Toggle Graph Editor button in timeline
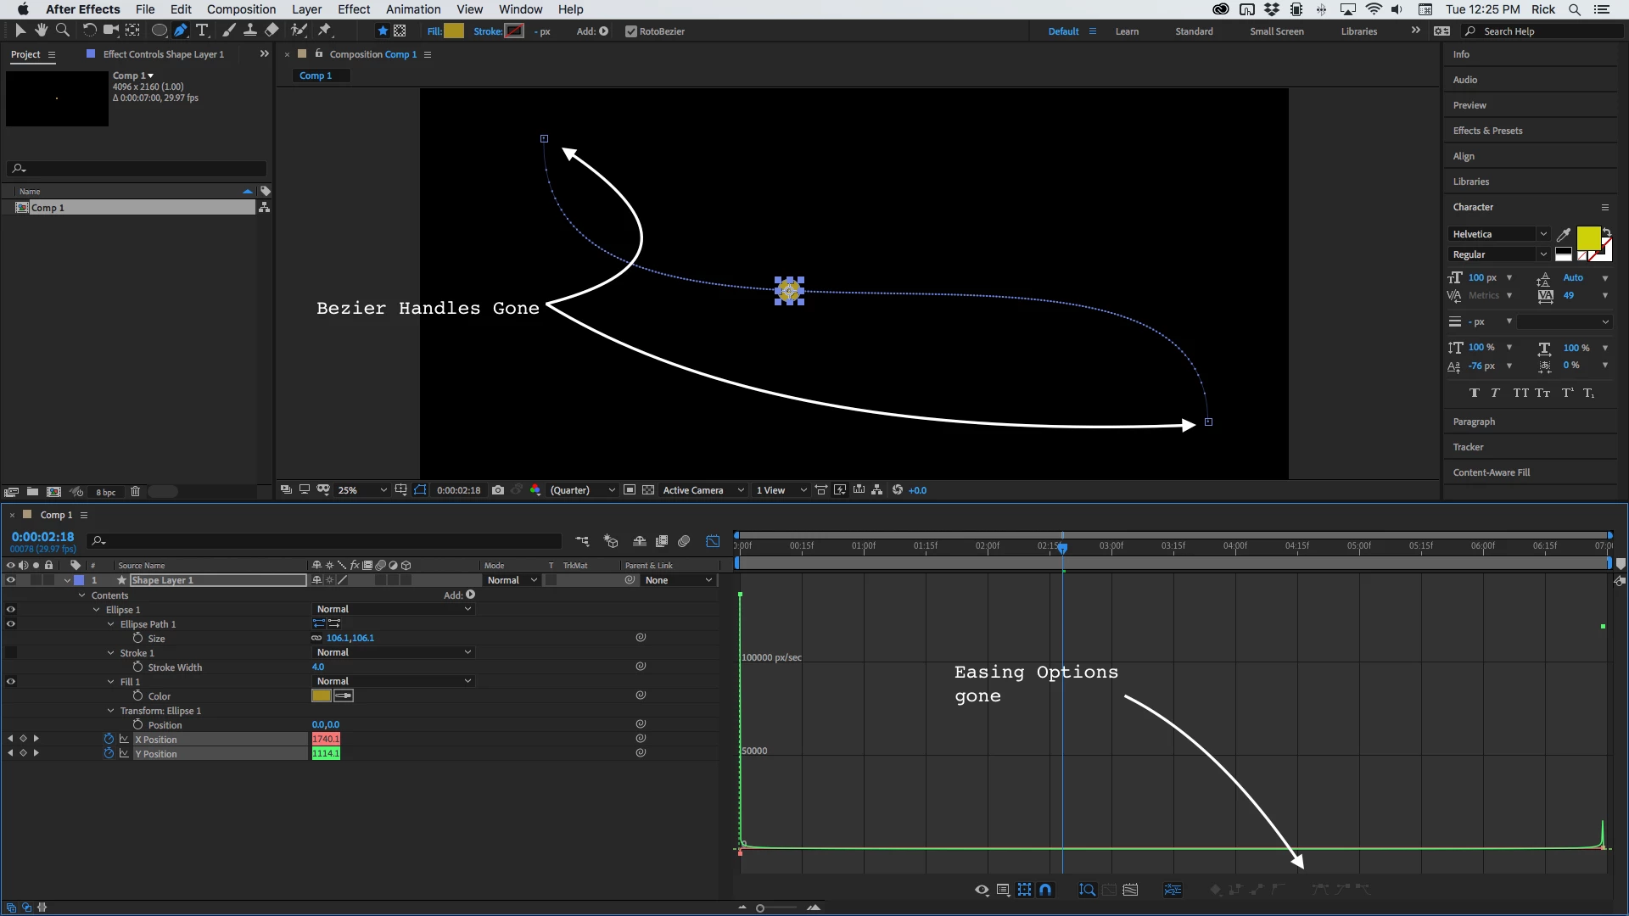 (x=713, y=541)
